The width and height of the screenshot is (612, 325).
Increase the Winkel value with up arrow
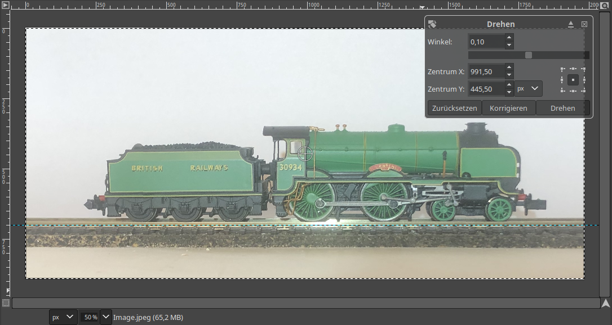(509, 38)
